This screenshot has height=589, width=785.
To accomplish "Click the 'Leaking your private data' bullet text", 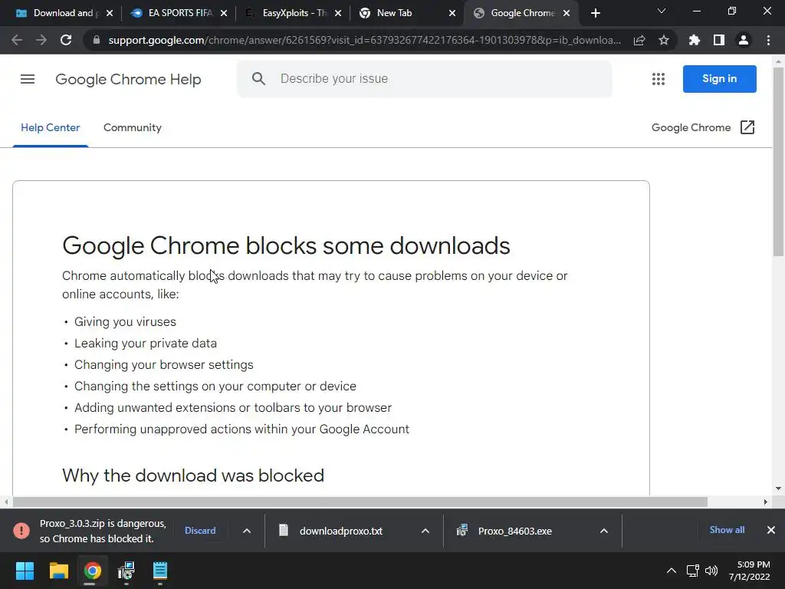I will 146,343.
